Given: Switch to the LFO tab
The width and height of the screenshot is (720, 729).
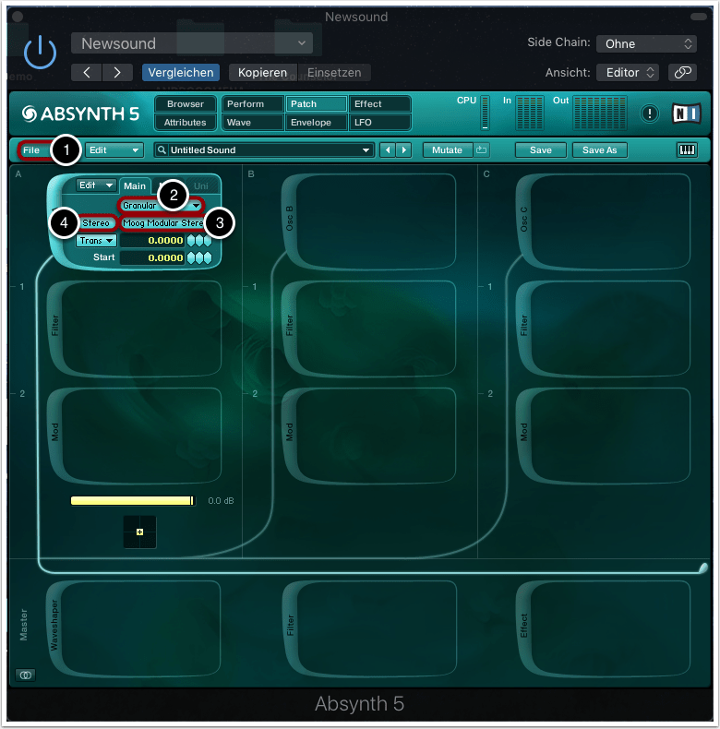Looking at the screenshot, I should tap(380, 123).
